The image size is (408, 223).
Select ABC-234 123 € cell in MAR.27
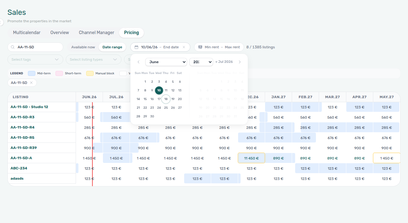pyautogui.click(x=332, y=168)
